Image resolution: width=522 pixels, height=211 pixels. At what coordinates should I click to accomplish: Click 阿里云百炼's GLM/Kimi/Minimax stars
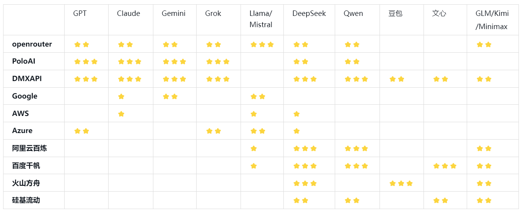point(484,149)
